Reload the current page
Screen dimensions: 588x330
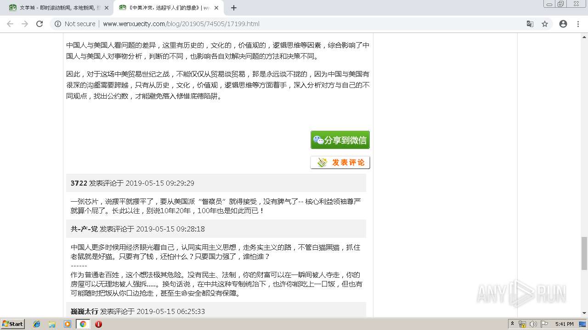pos(40,24)
